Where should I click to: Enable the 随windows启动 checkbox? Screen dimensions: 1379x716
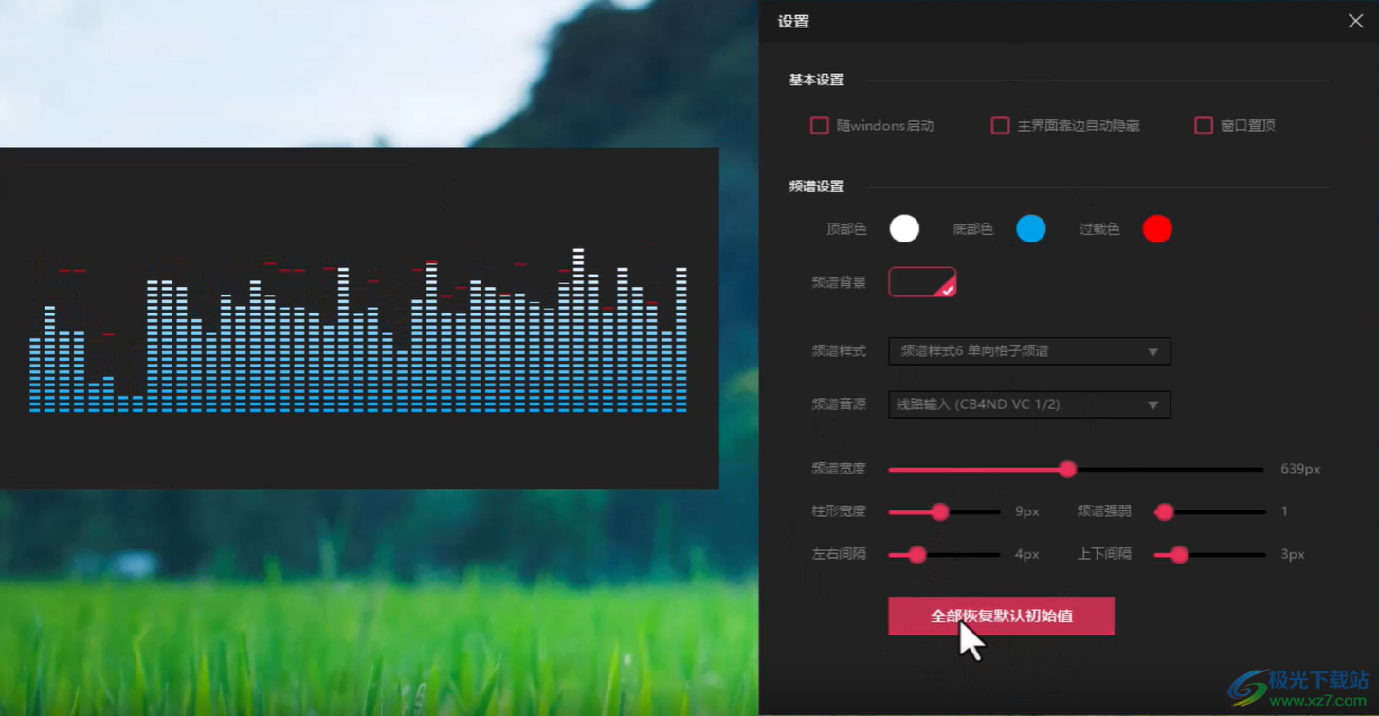point(819,125)
